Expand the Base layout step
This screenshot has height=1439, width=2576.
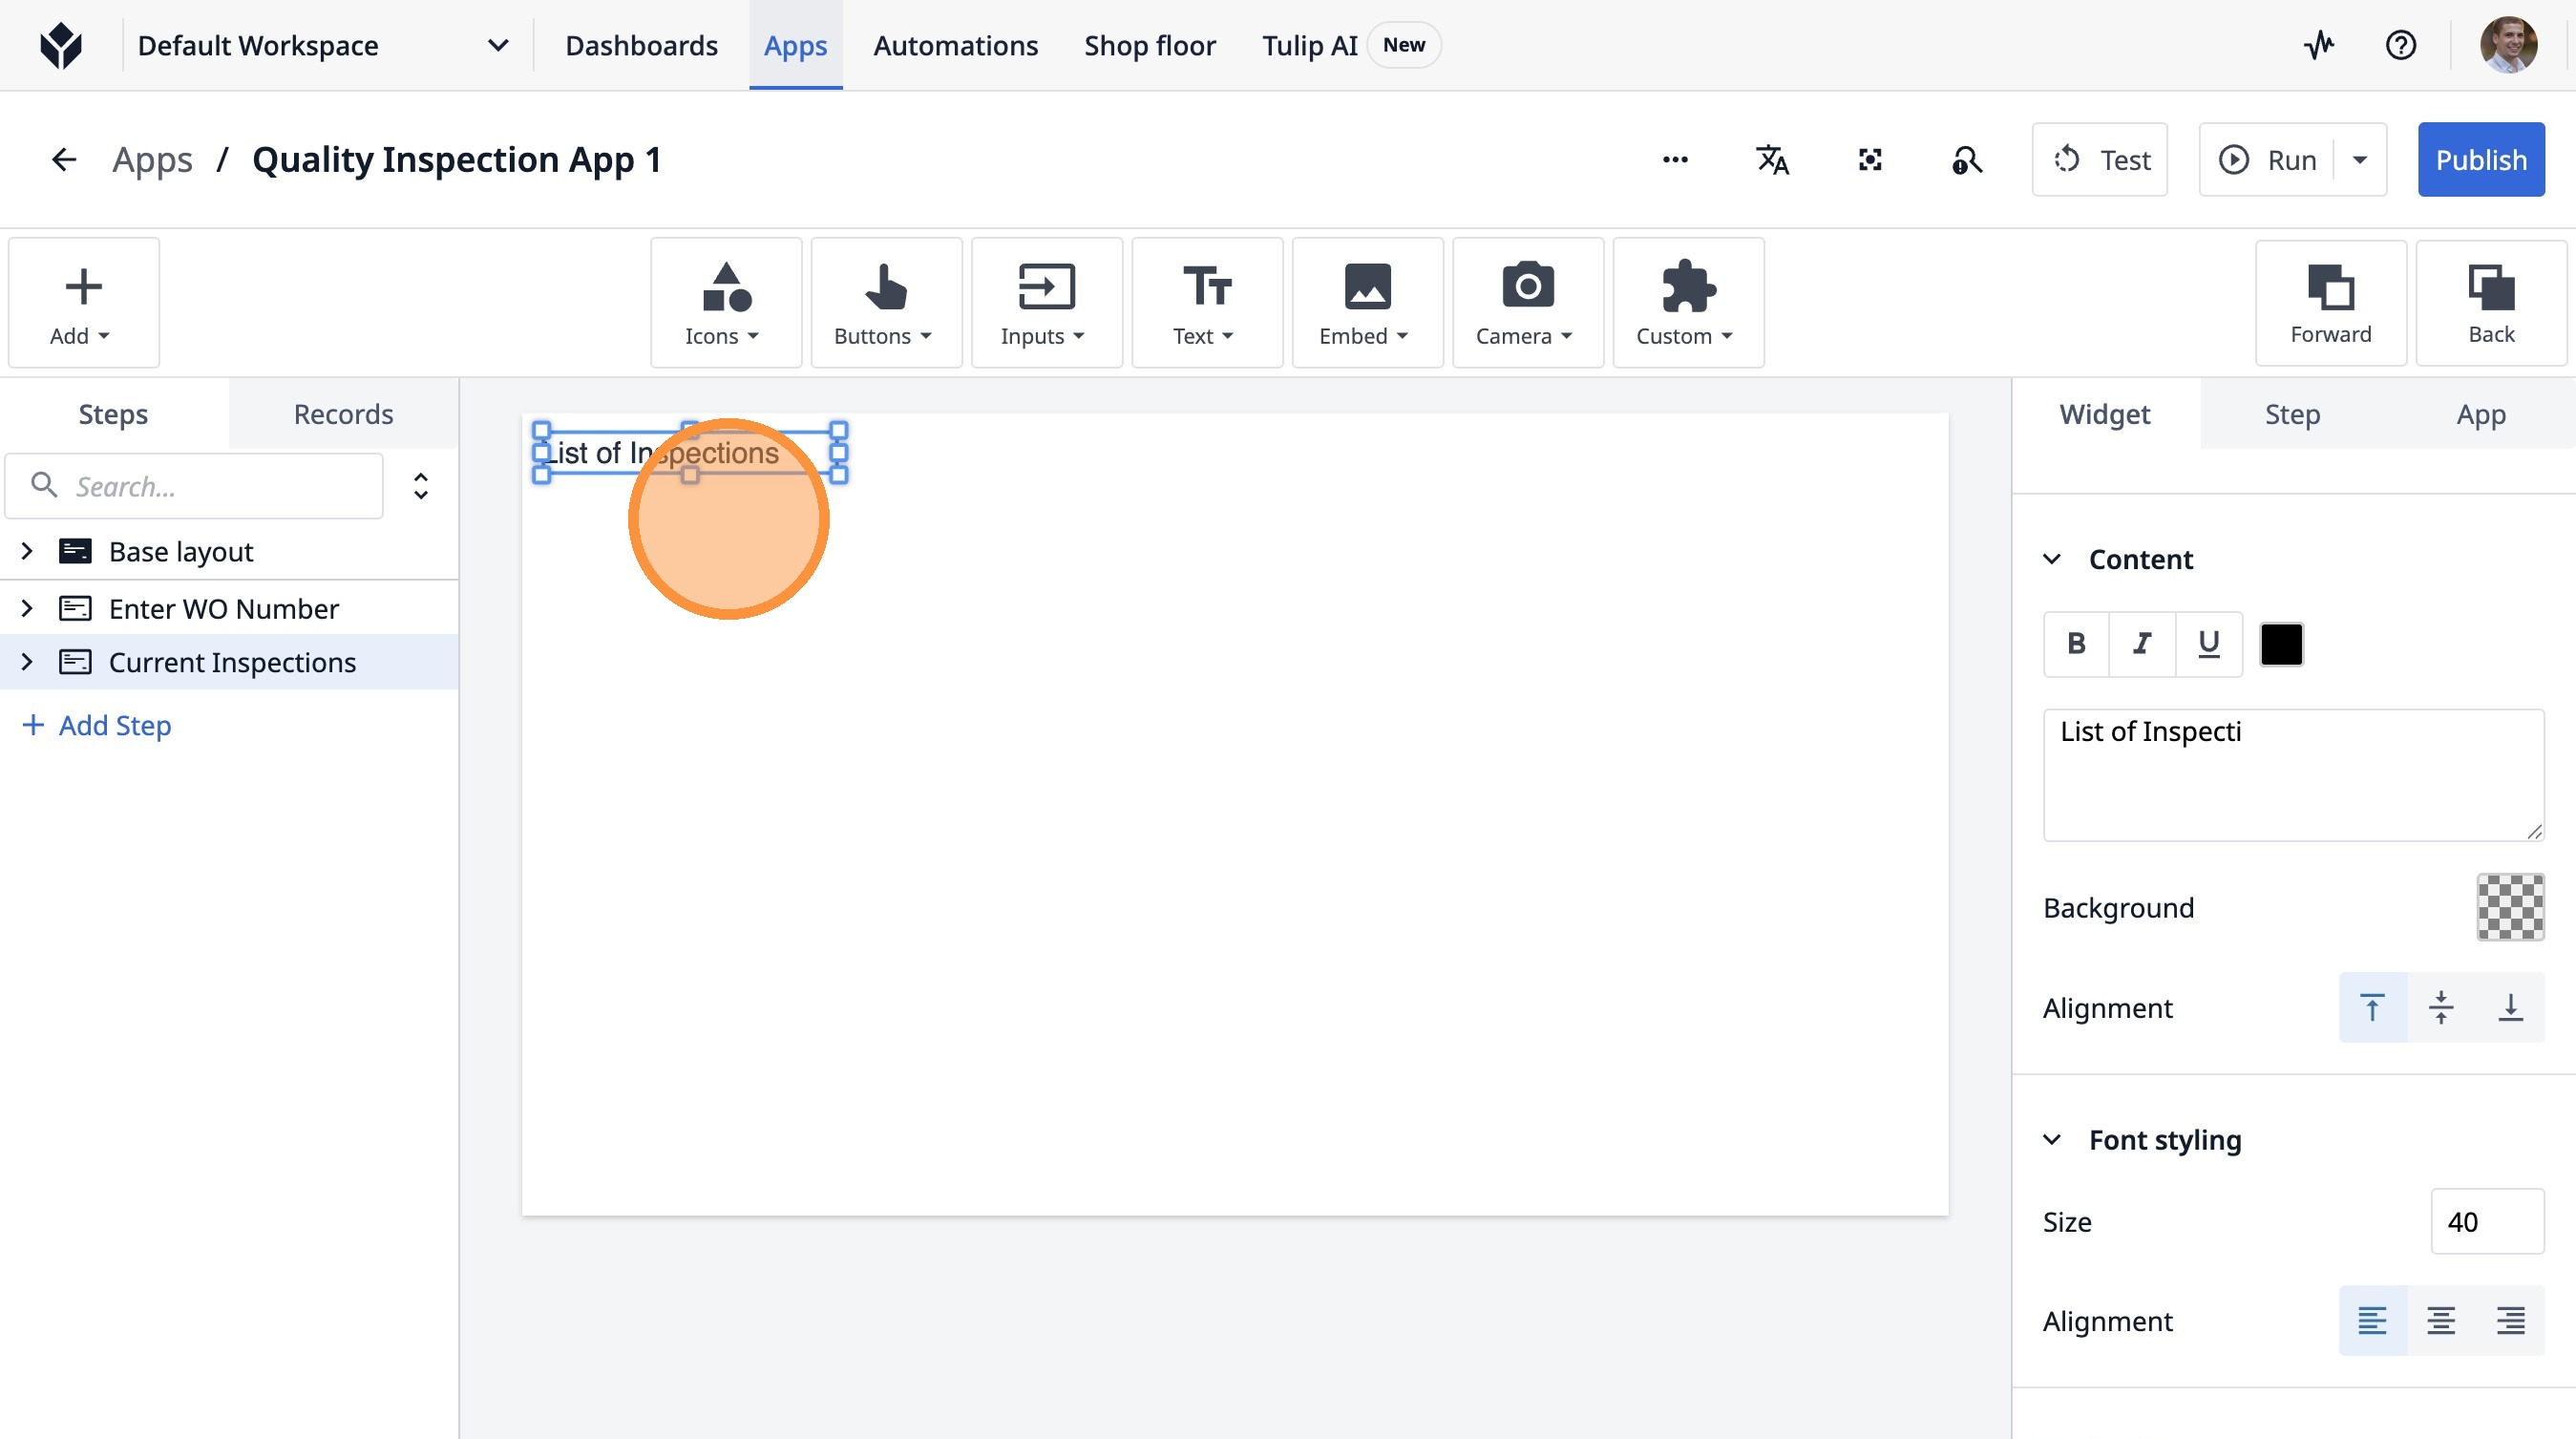pos(27,551)
